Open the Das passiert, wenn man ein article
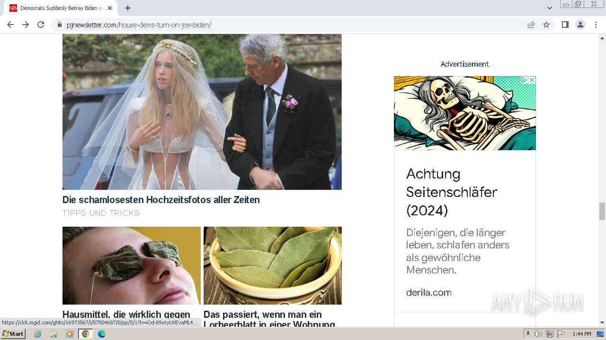The height and width of the screenshot is (340, 606). coord(269,320)
